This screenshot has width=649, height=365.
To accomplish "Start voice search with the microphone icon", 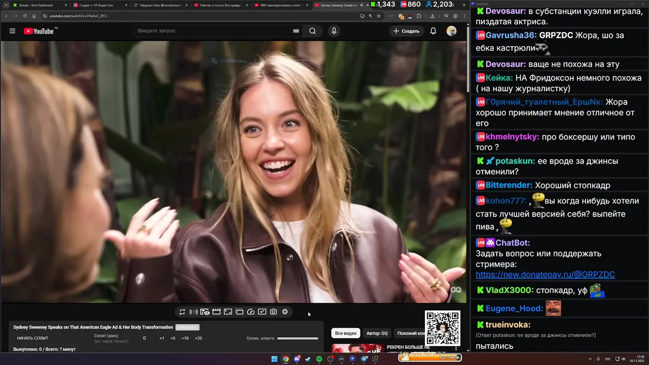I will pos(334,31).
